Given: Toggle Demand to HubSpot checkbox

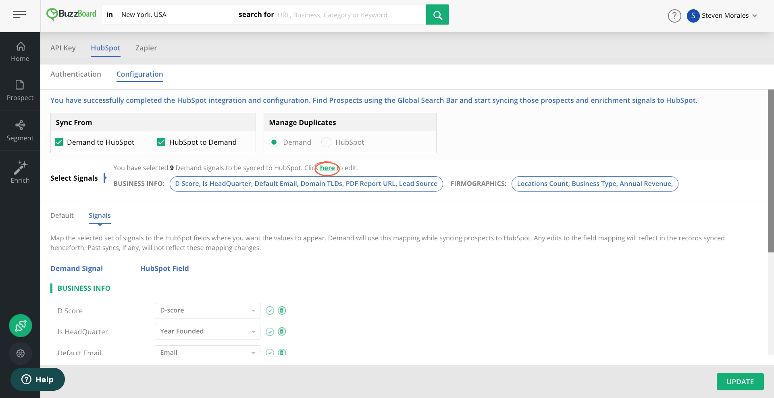Looking at the screenshot, I should [x=59, y=142].
